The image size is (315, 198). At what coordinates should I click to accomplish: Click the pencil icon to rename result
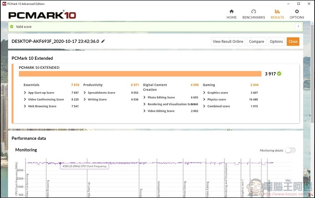[103, 41]
